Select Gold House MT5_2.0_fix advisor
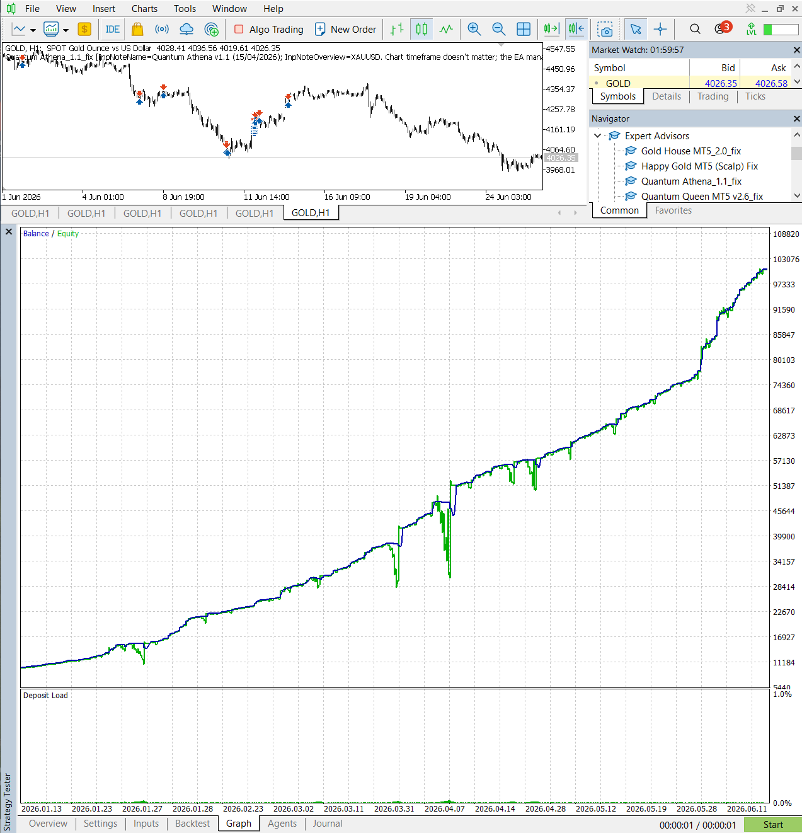 coord(690,151)
